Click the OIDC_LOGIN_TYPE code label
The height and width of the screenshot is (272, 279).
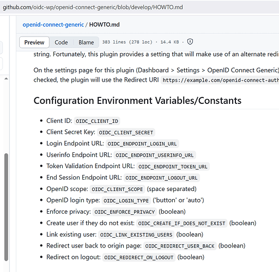tap(126, 201)
